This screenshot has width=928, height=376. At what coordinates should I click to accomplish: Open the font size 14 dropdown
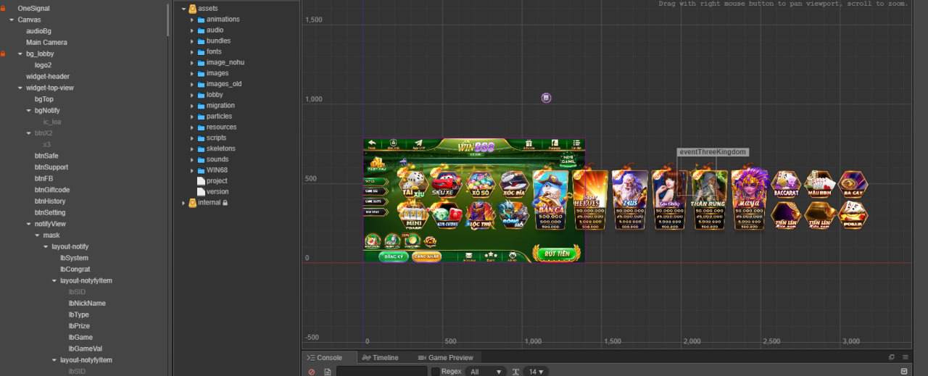click(x=536, y=372)
